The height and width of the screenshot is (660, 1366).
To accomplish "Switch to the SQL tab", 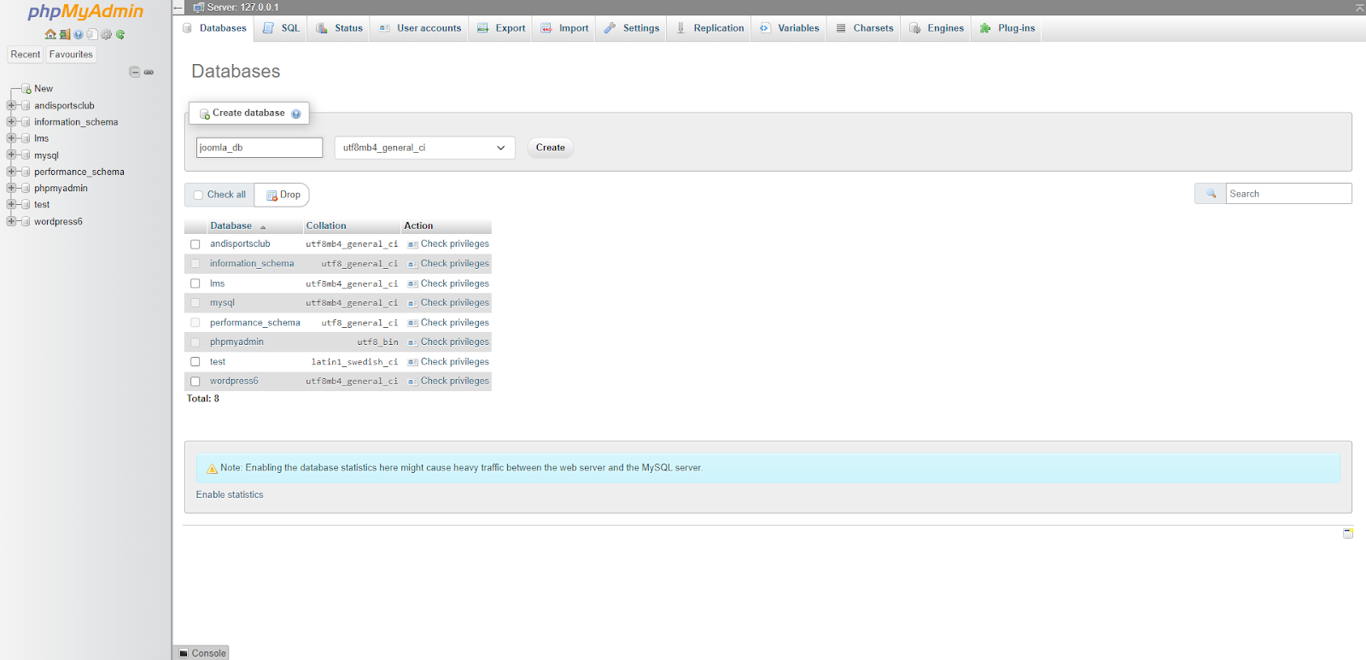I will [281, 28].
